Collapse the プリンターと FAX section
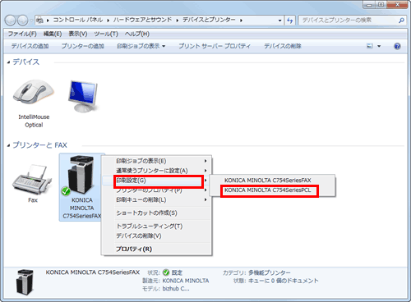Image resolution: width=411 pixels, height=302 pixels. pos(8,145)
